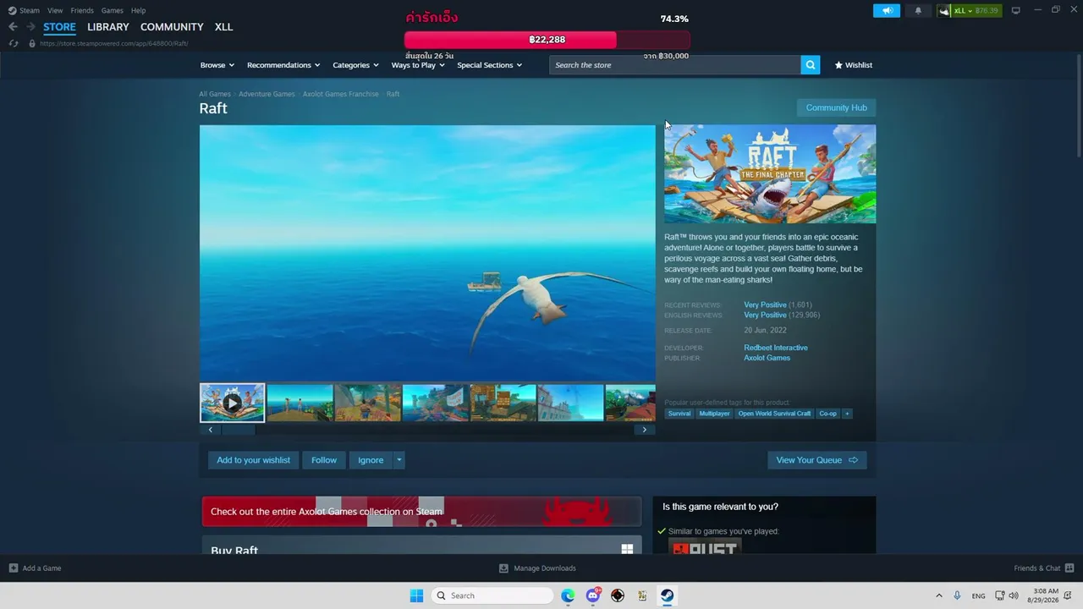Click the store search magnifier button

(x=810, y=65)
